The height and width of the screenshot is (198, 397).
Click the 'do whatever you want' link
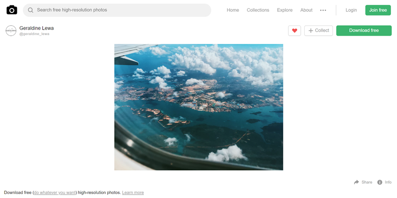click(55, 193)
